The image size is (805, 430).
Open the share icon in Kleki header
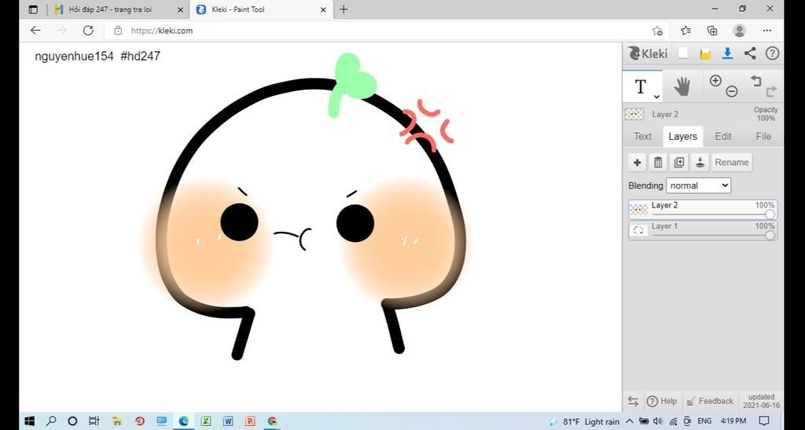(750, 53)
